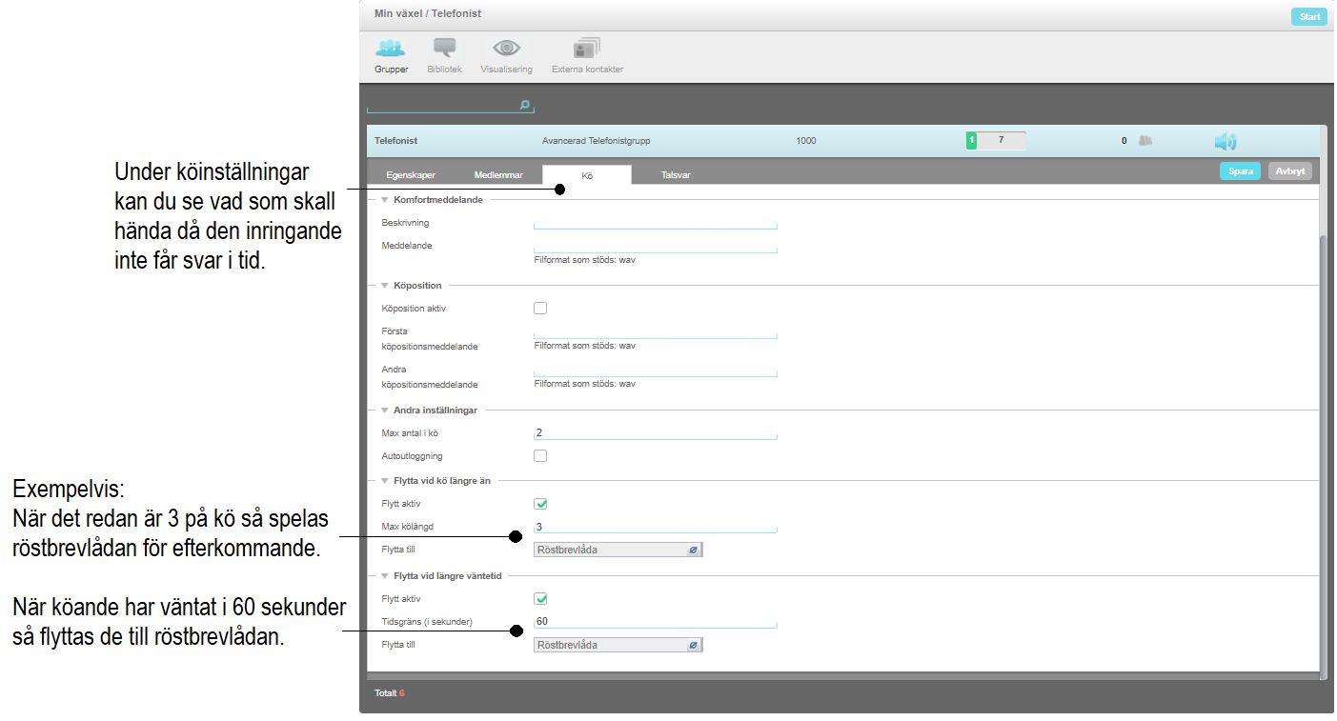Click the Avbryt button
Viewport: 1337px width, 721px height.
coord(1290,171)
